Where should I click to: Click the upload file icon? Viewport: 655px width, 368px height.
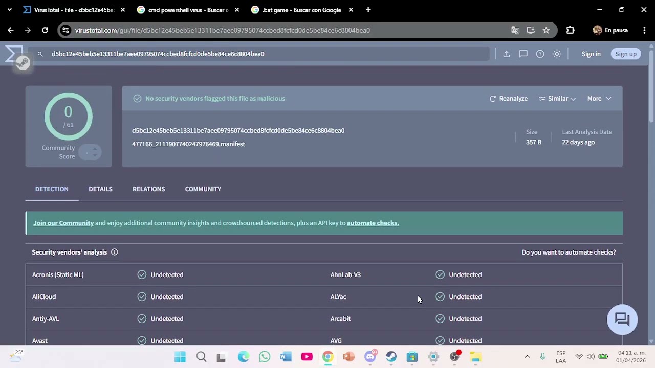(507, 54)
